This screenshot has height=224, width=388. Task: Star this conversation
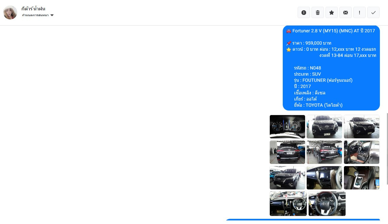[331, 13]
